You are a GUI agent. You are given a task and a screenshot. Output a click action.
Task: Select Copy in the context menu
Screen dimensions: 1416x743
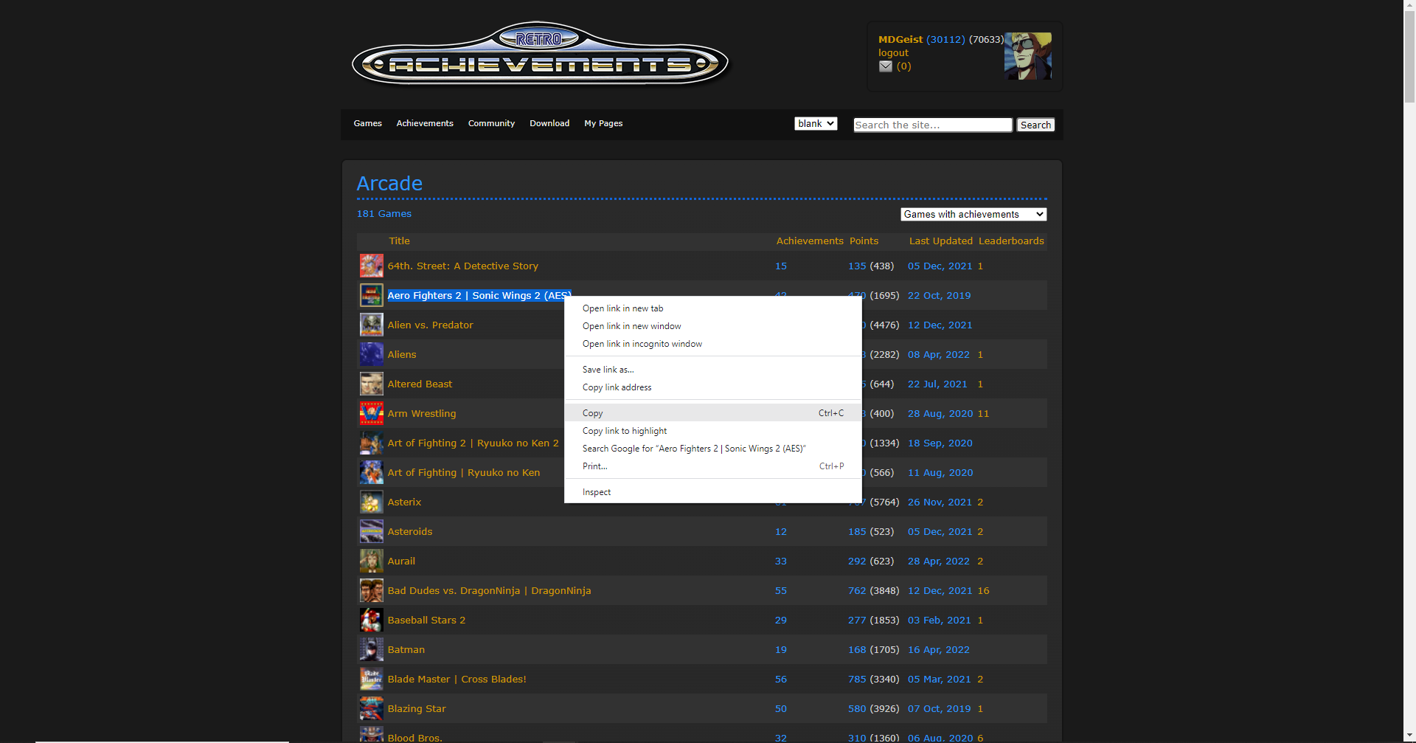(713, 413)
